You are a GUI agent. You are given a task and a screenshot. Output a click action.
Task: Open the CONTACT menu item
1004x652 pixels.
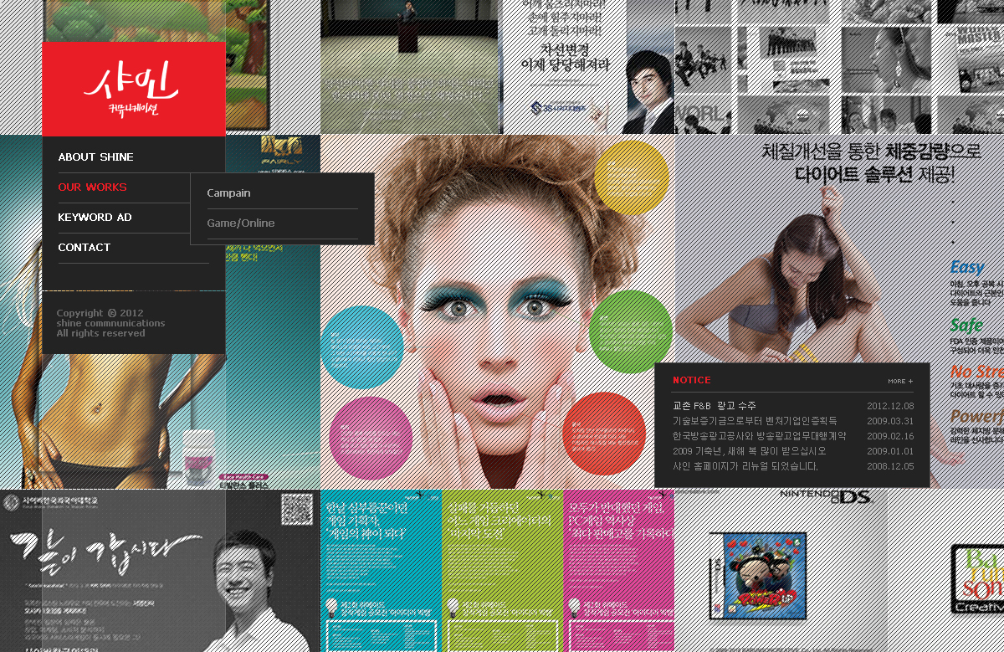(84, 248)
